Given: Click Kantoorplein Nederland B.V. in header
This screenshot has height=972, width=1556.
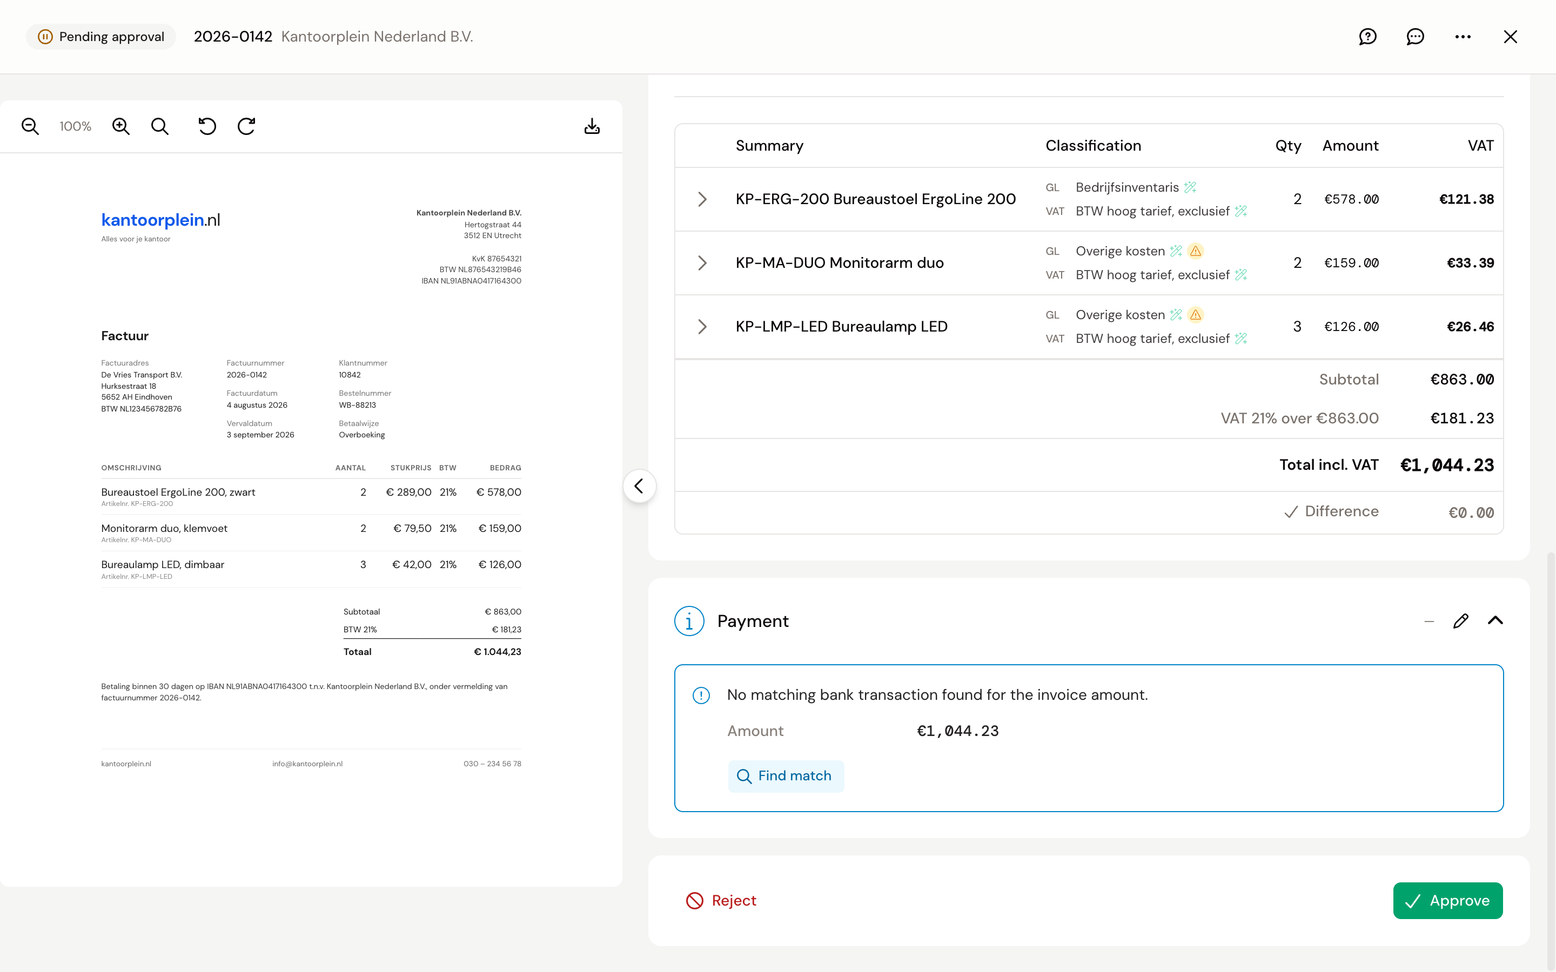Looking at the screenshot, I should point(377,37).
